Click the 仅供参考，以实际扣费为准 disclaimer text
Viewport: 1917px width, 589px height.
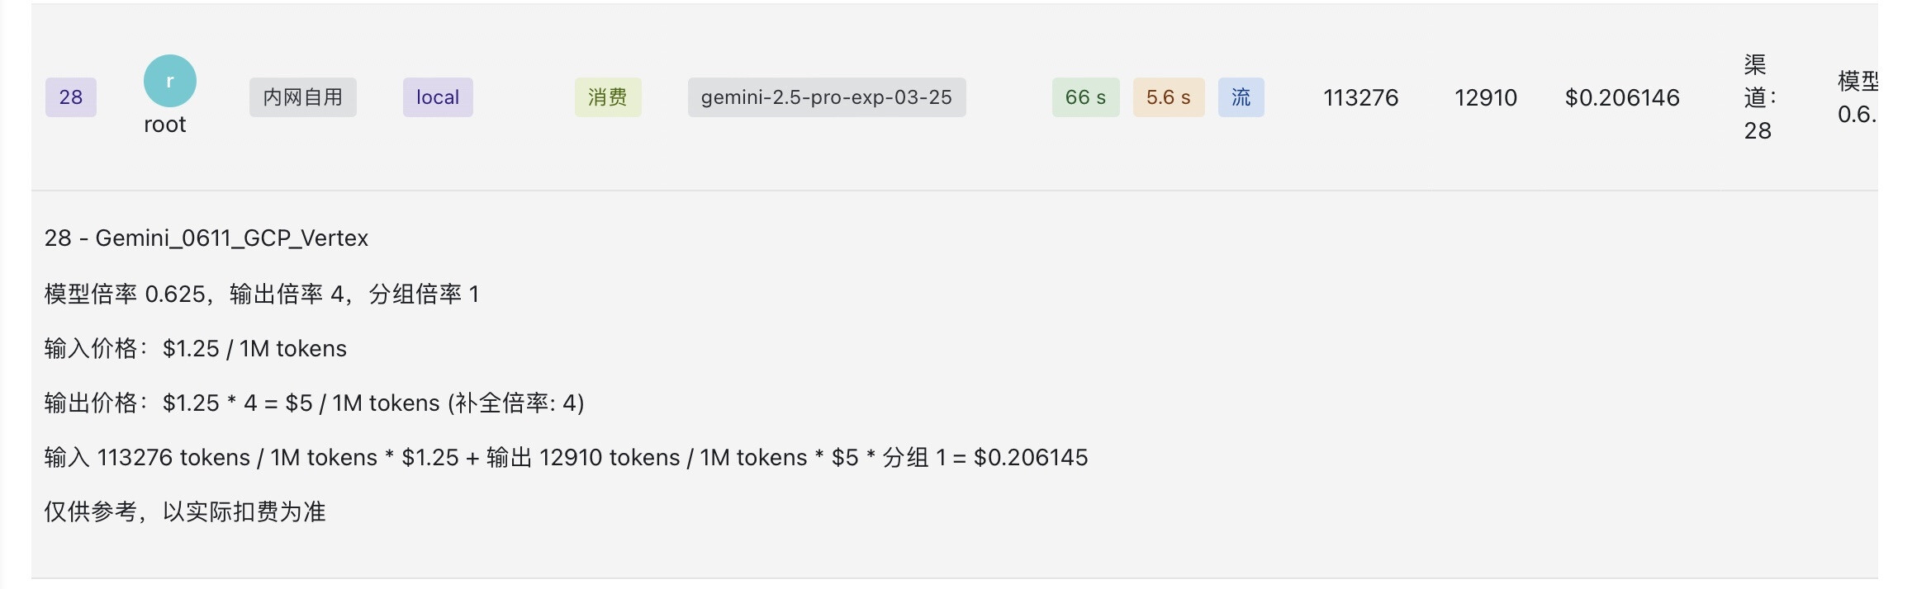185,512
